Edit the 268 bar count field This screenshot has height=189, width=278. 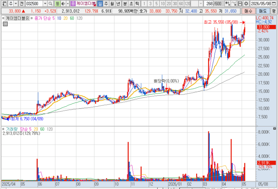(x=208, y=3)
